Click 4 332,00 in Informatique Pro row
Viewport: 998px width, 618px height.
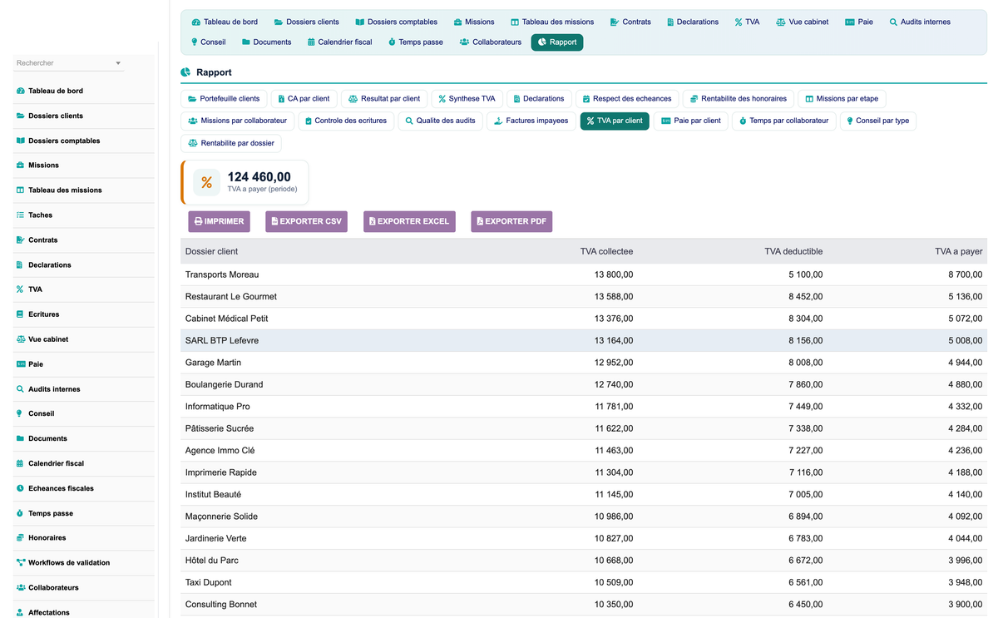[966, 407]
